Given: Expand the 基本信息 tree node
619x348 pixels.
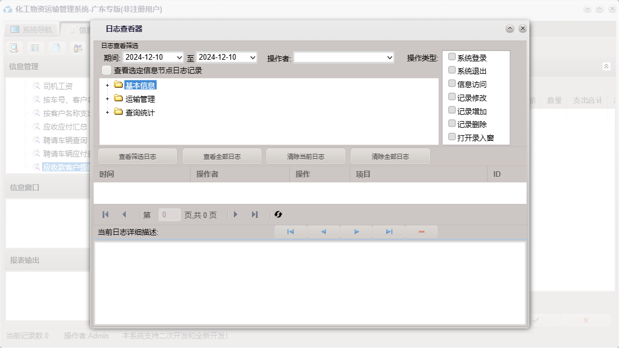Looking at the screenshot, I should 107,85.
